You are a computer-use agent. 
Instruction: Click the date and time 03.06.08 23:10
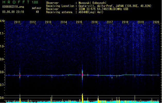click(x=13, y=12)
